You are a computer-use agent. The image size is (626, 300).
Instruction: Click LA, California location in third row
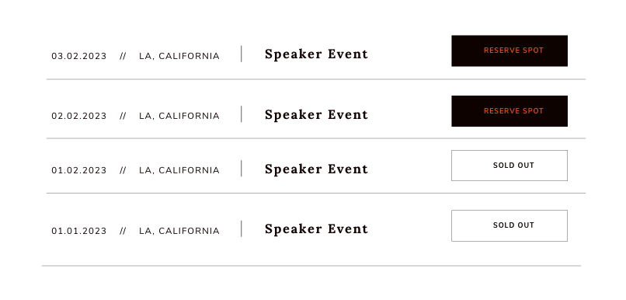pyautogui.click(x=179, y=170)
